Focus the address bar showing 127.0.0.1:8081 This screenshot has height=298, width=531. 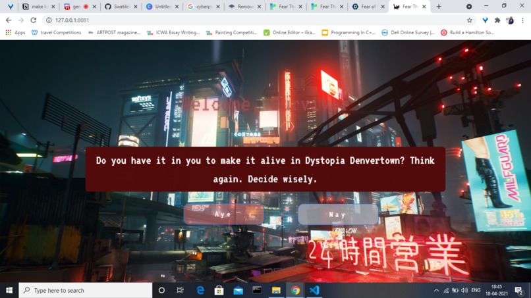258,20
